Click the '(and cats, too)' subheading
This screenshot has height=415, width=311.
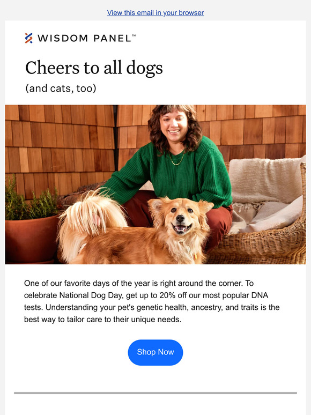click(61, 88)
